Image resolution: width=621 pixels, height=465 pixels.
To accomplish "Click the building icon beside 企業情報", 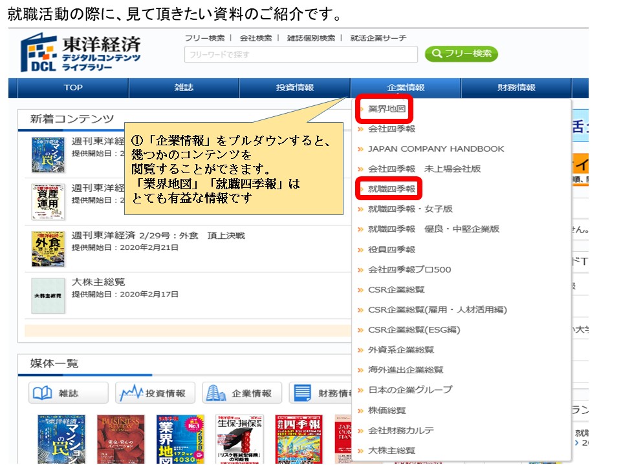I will (x=216, y=393).
